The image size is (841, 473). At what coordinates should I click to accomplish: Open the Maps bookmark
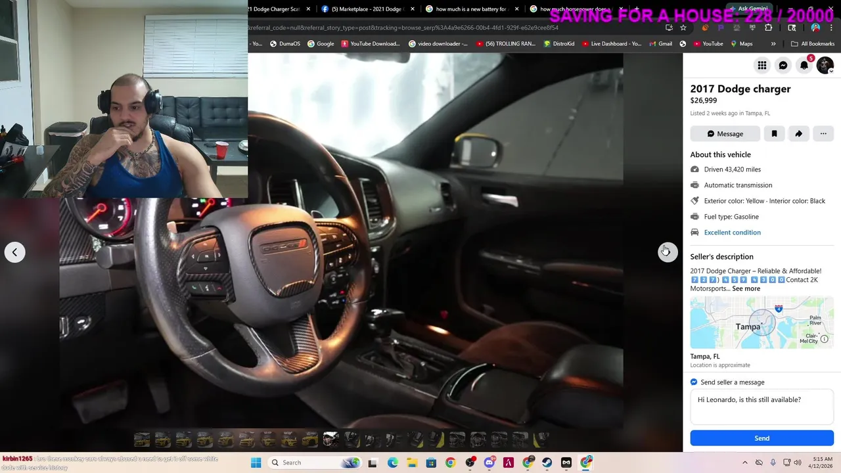click(741, 44)
